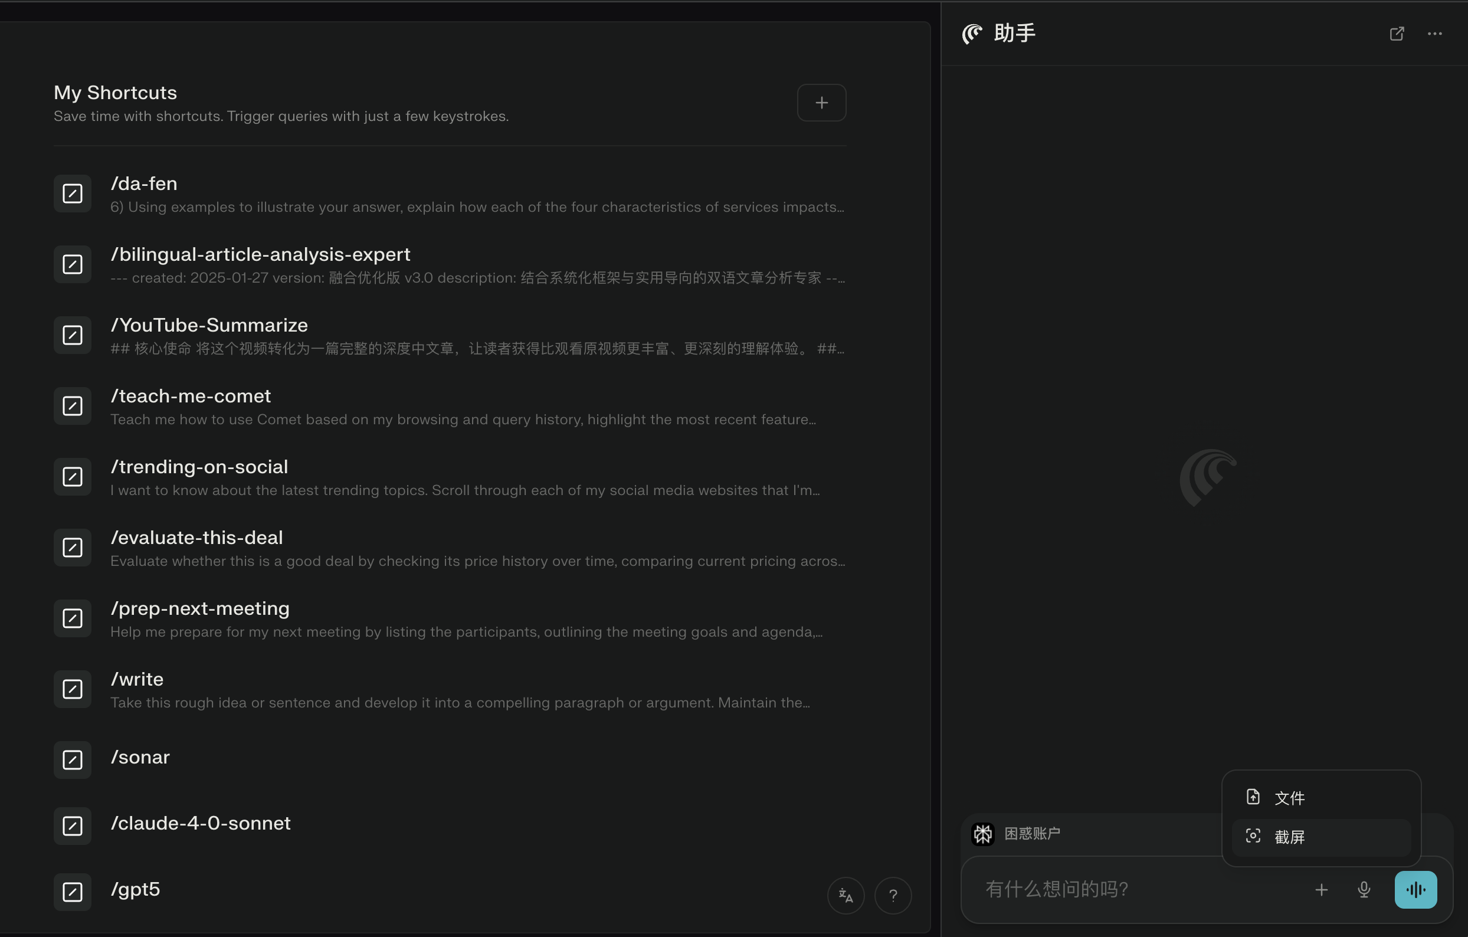Screen dimensions: 1468x937
Task: Click the microphone dictation icon
Action: click(1364, 889)
